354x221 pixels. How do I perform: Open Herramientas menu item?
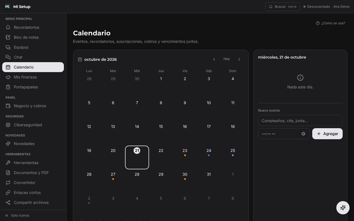[x=33, y=163]
